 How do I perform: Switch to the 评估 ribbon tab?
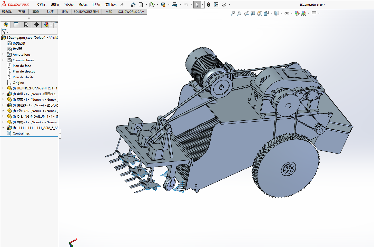65,12
